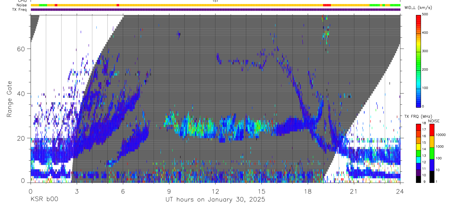Click the 17 MHz tick on TX FRQ legend
450x207 pixels.
click(424, 130)
